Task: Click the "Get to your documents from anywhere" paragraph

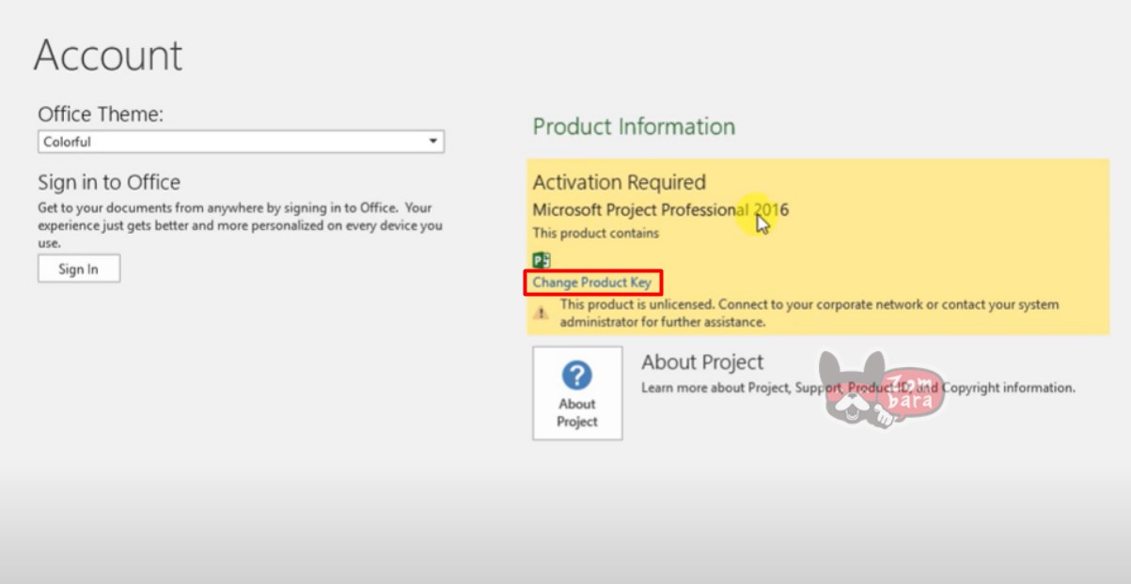Action: click(240, 225)
